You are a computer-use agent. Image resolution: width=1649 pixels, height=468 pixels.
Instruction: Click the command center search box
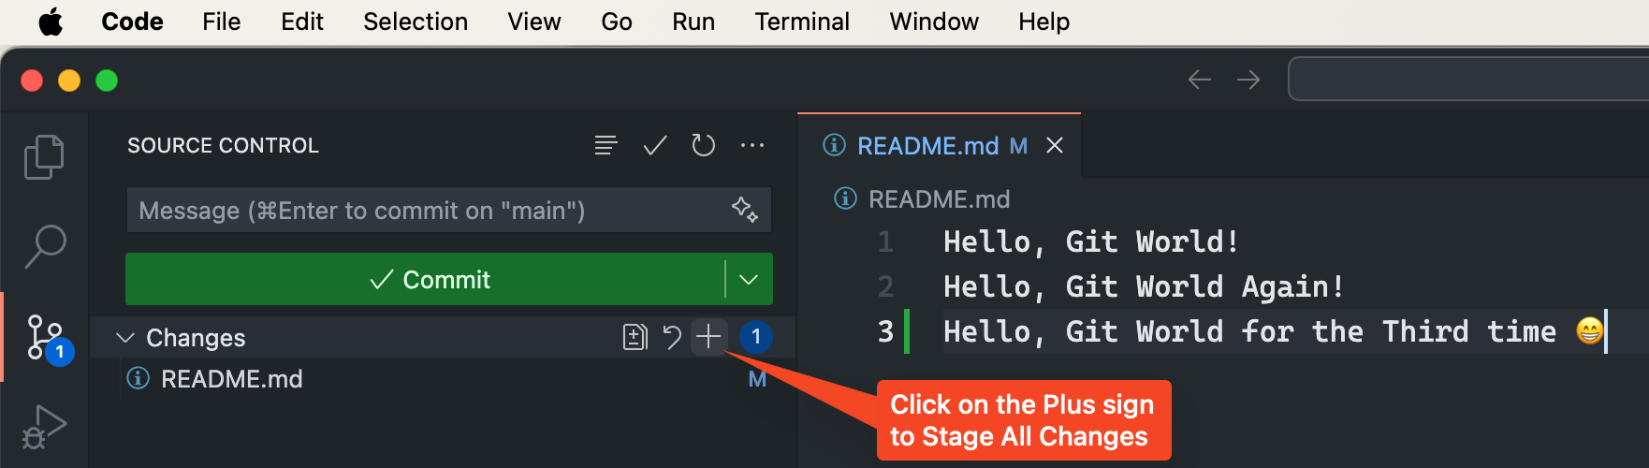click(1468, 79)
